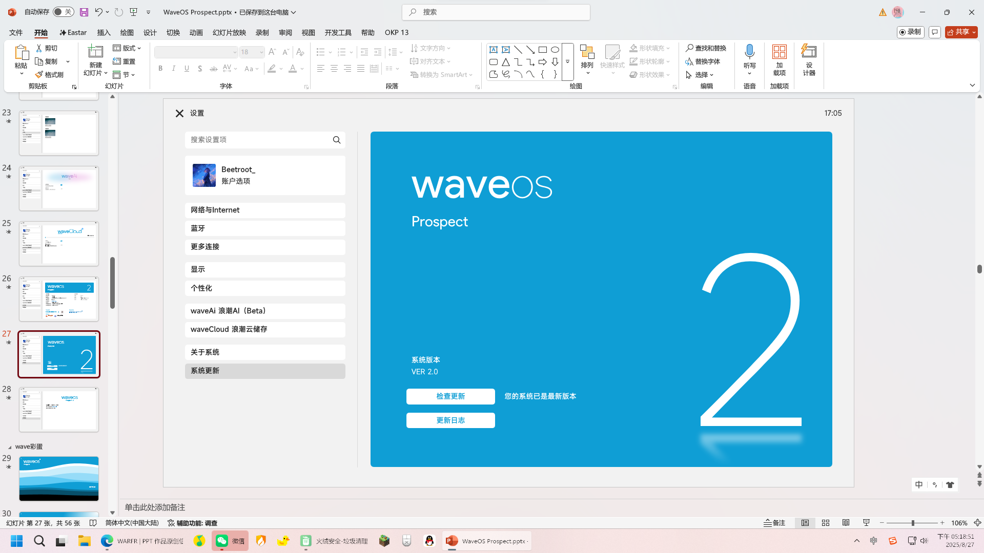Collapse the wave彩蛋 section
Viewport: 984px width, 553px height.
click(x=10, y=447)
